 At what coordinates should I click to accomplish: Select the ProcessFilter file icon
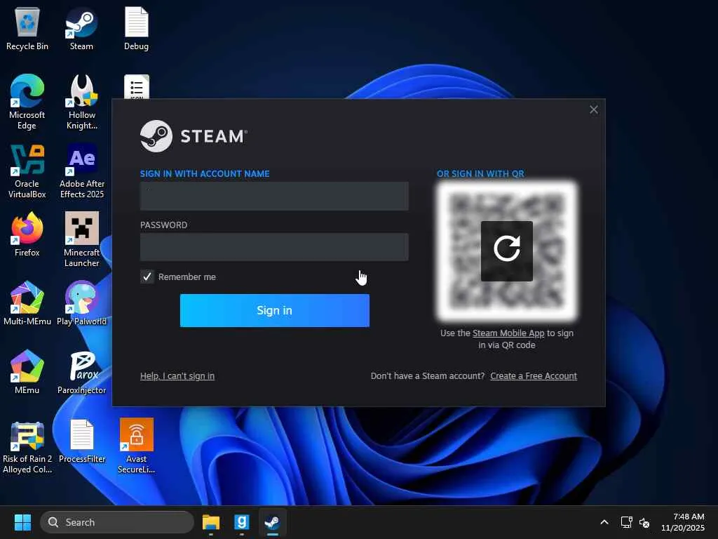82,441
